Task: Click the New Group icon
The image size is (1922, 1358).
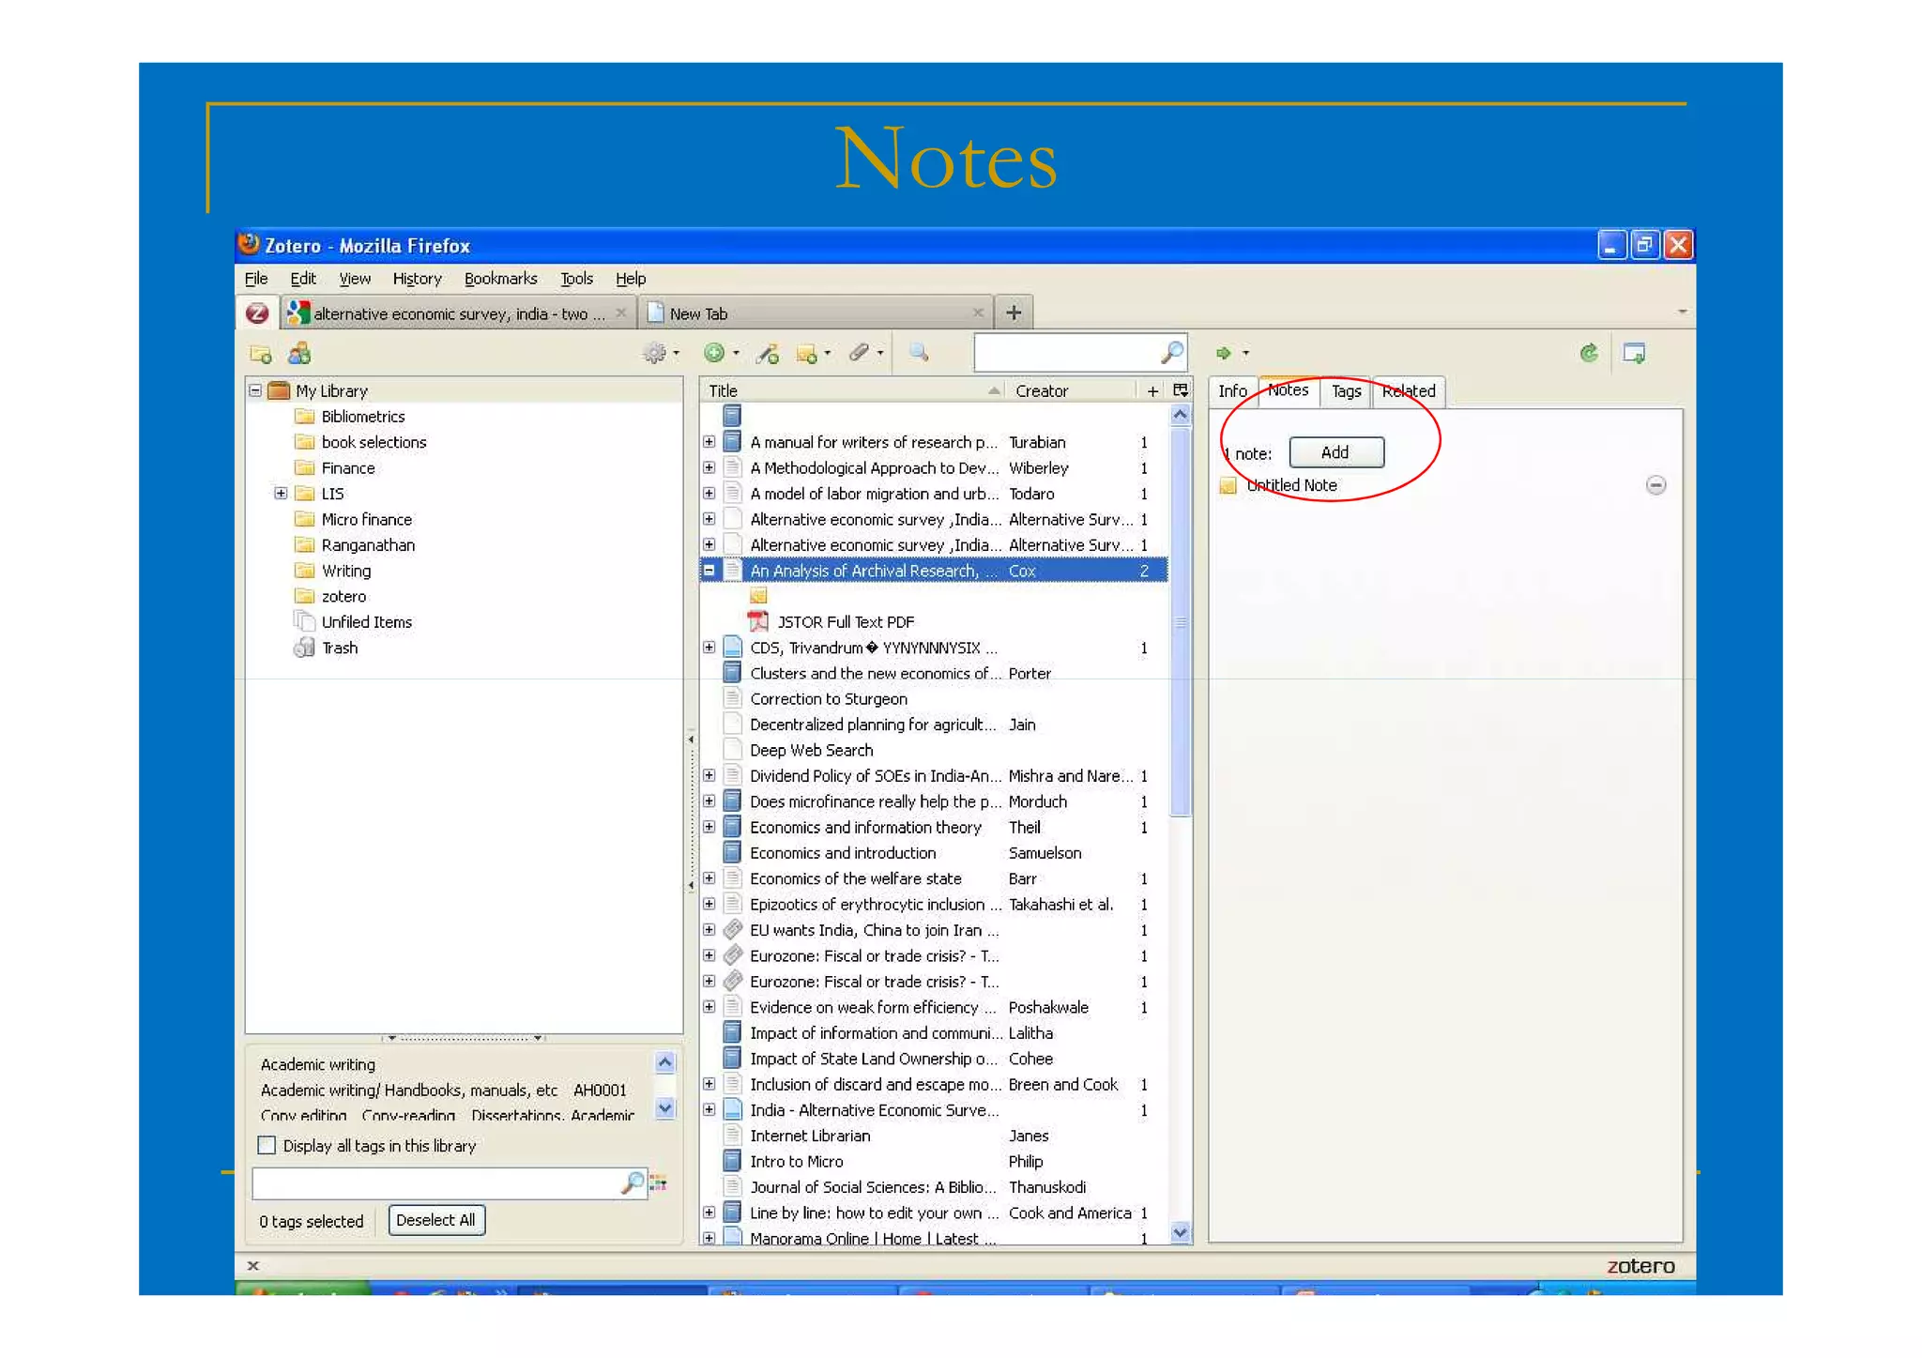Action: point(299,354)
